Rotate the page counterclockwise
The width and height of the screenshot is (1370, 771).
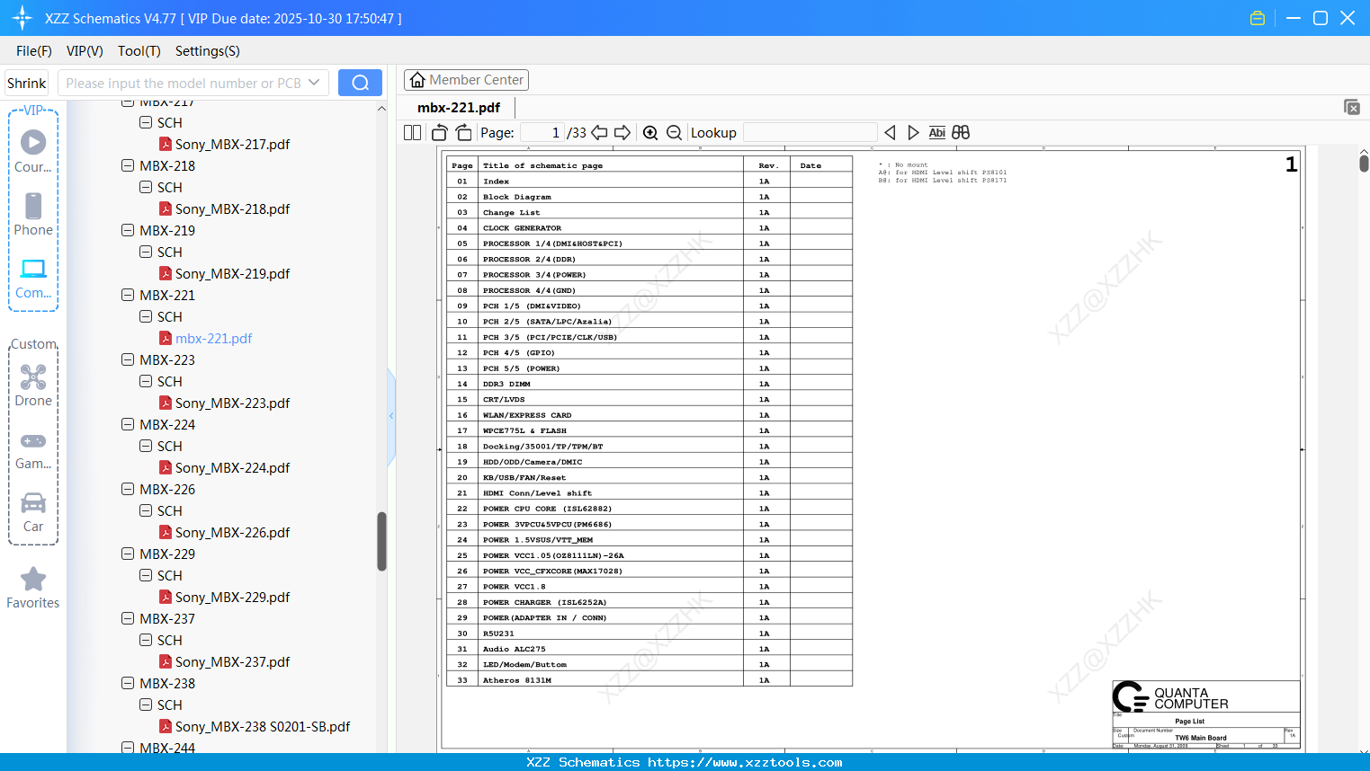tap(440, 133)
